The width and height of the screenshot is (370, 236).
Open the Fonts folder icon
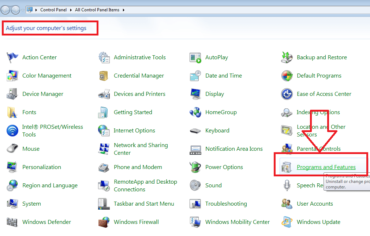tap(12, 112)
